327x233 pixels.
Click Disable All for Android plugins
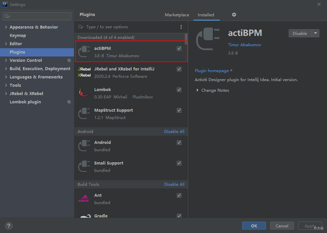174,132
